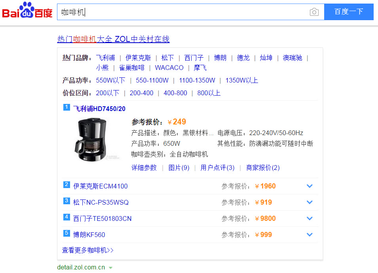Open dropdown arrow next to detail.zol.com.cn
The width and height of the screenshot is (378, 273).
[111, 268]
